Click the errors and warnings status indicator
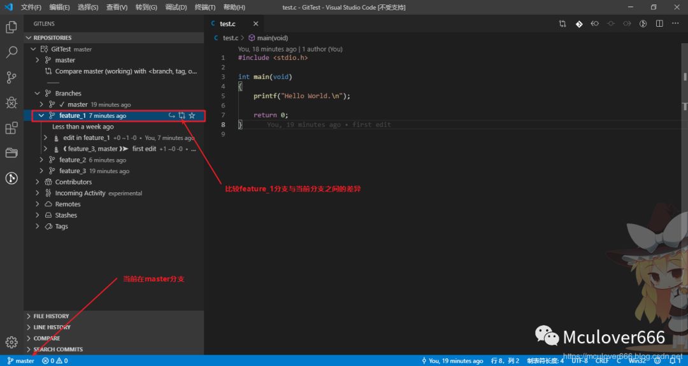 point(55,361)
